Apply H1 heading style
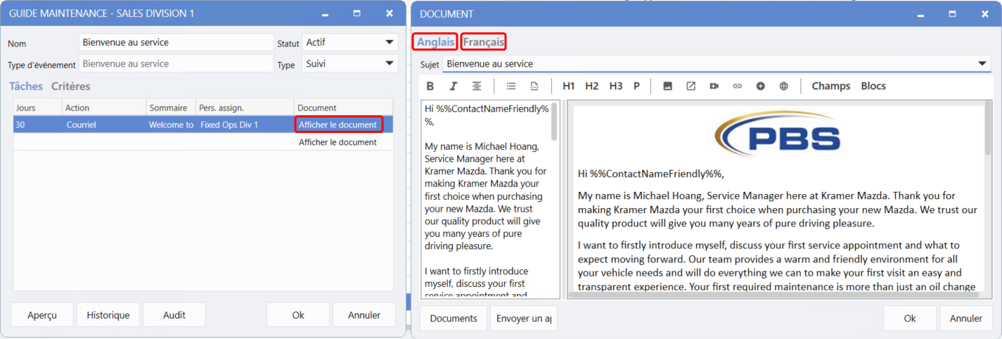This screenshot has width=1002, height=339. point(569,86)
